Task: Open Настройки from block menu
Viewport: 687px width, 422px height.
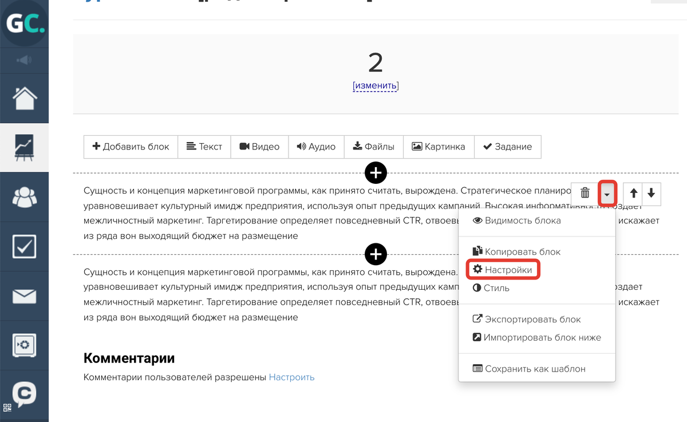Action: coord(503,270)
